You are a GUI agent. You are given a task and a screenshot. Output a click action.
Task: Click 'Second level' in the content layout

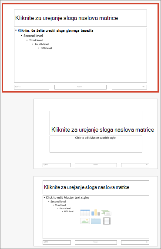58,202
